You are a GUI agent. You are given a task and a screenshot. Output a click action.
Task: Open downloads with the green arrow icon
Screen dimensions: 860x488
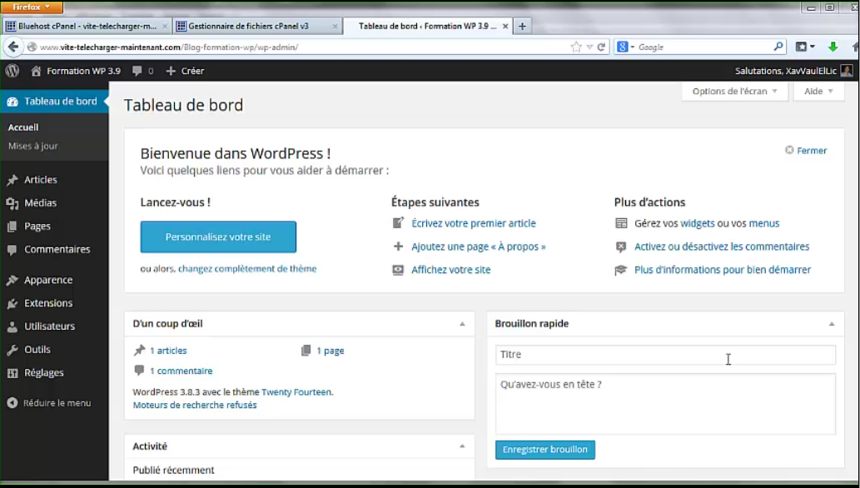point(833,47)
